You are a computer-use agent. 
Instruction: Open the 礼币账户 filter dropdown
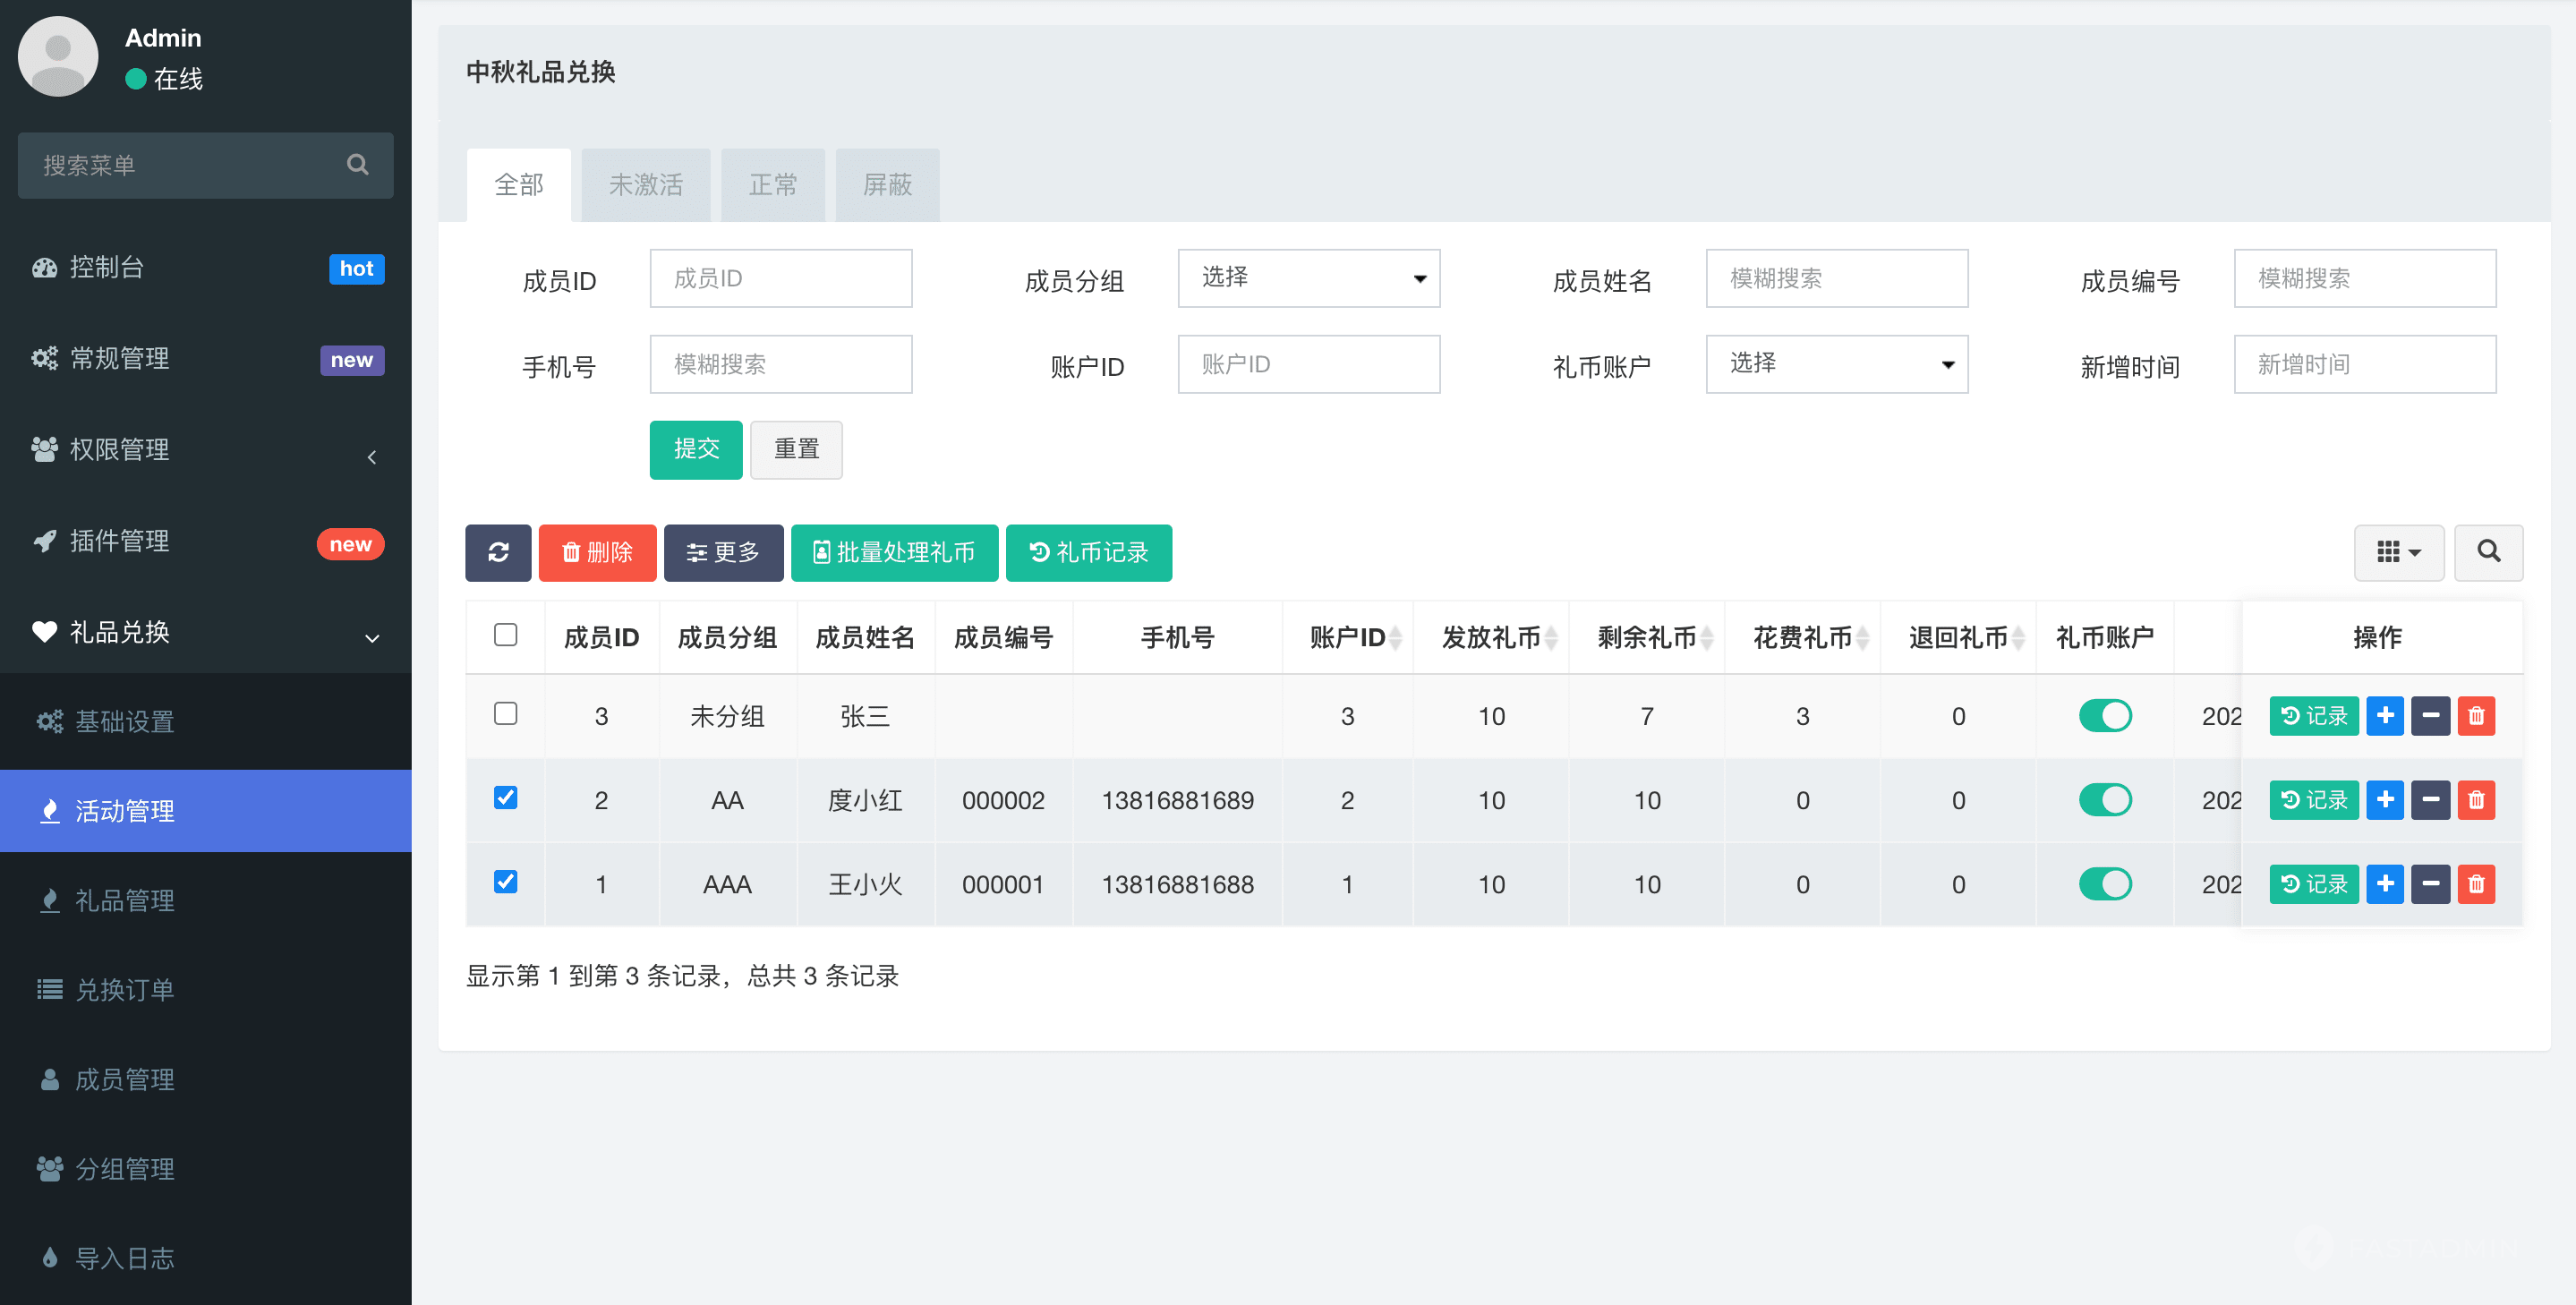click(1836, 364)
